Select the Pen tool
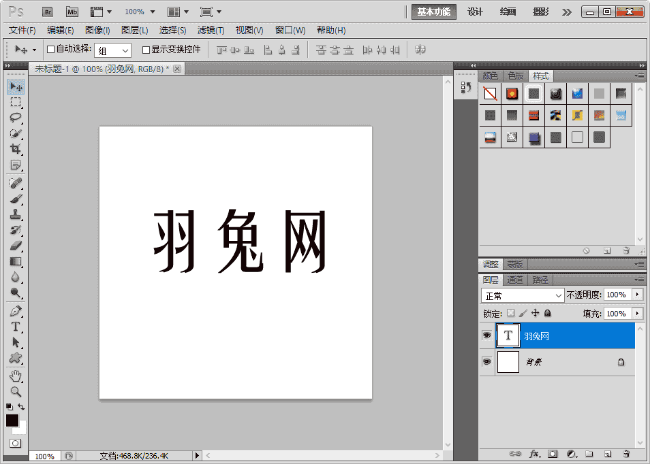This screenshot has width=650, height=464. (15, 311)
